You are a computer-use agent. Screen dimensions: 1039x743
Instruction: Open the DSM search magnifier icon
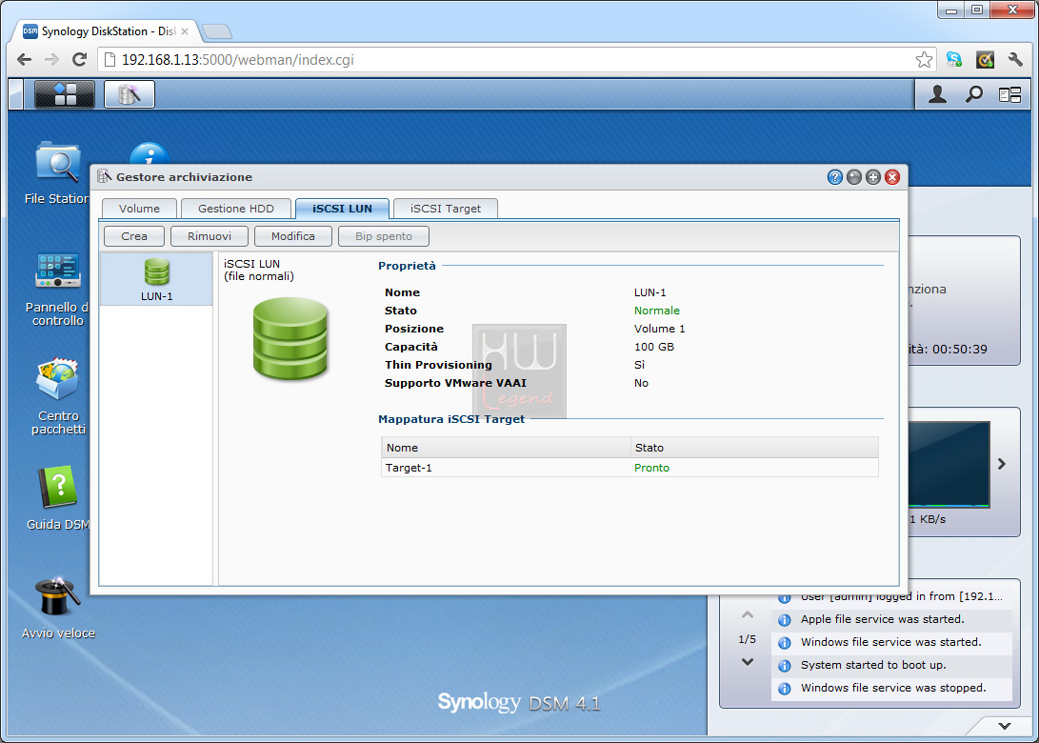pos(973,95)
